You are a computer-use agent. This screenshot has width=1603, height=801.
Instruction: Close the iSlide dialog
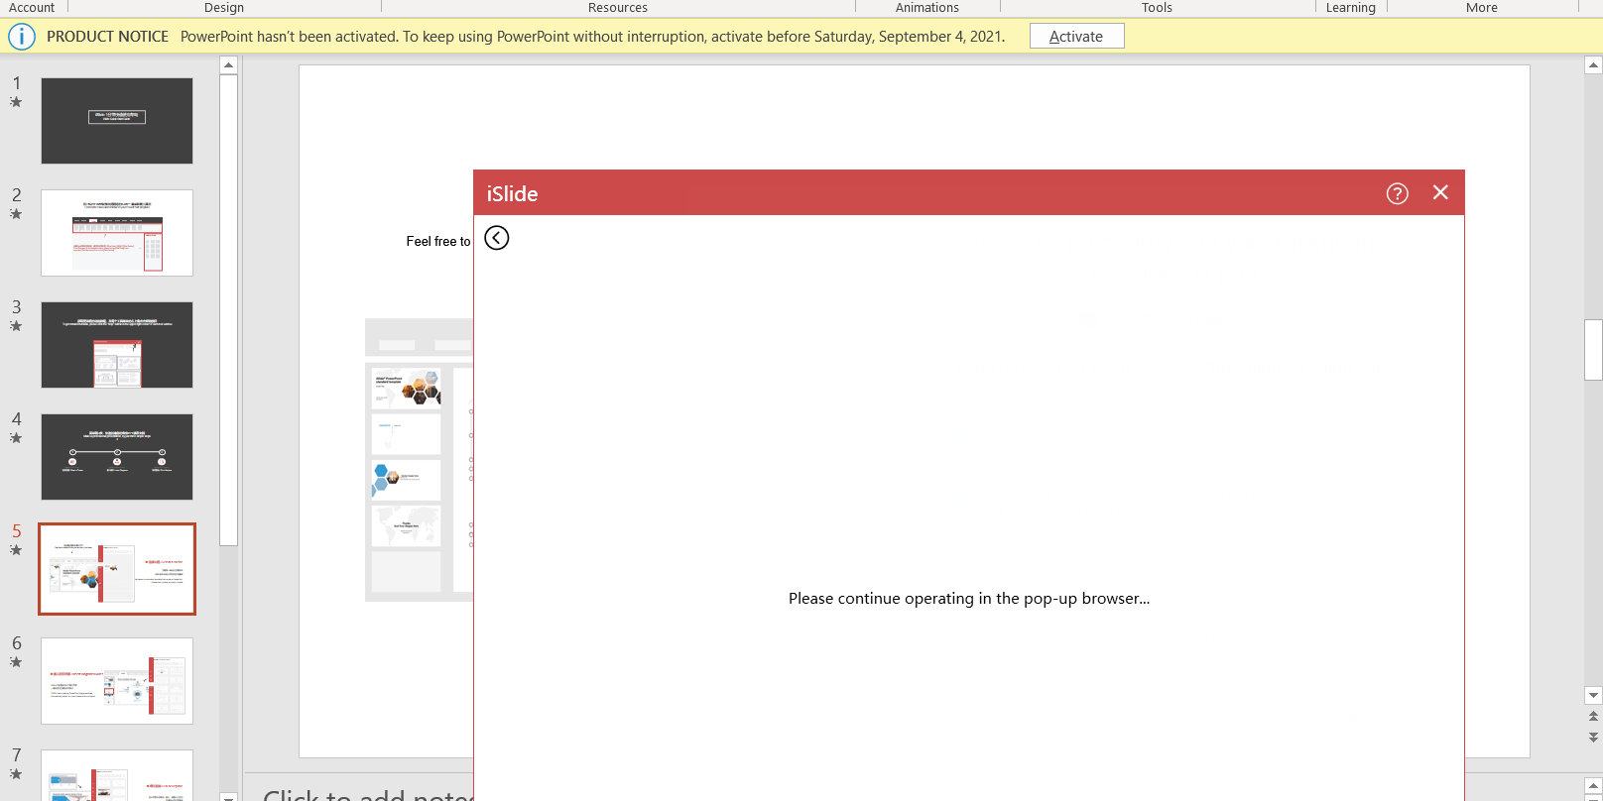pos(1440,192)
